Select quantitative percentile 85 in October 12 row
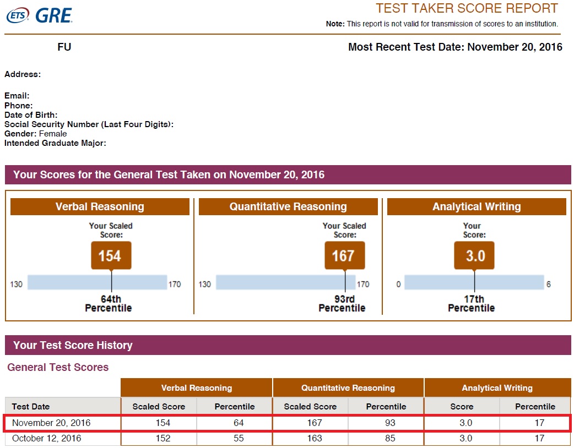 tap(390, 438)
